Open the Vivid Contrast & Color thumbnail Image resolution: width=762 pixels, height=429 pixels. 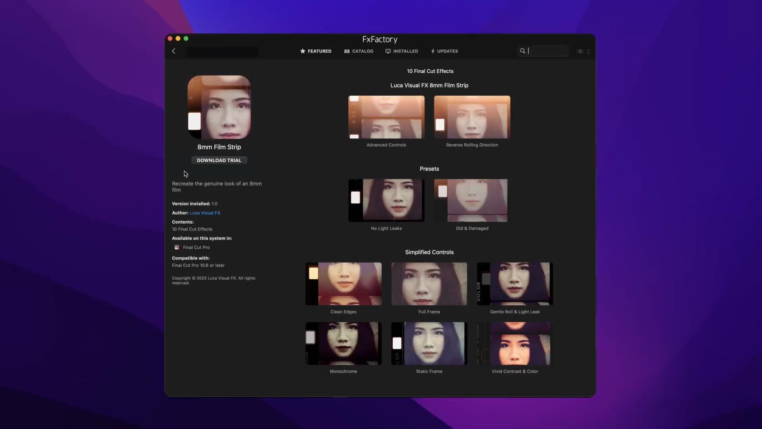coord(515,344)
